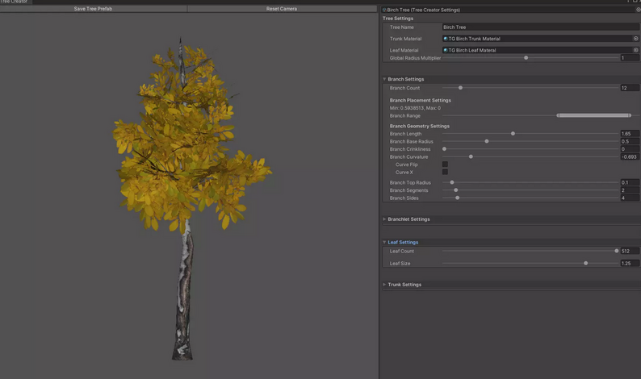Screen dimensions: 641x379
Task: Expand the Branchlet Settings section
Action: click(x=384, y=219)
